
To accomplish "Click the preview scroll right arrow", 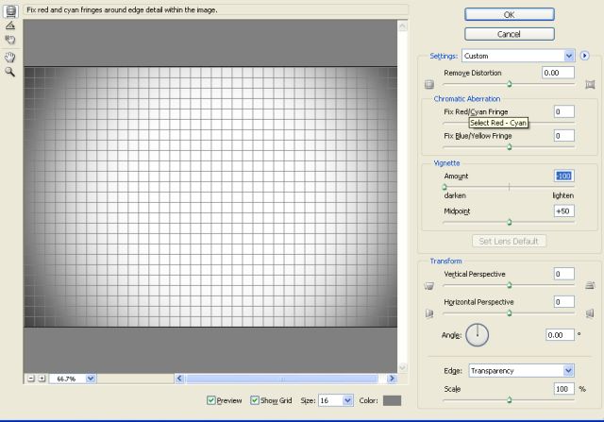I will click(393, 379).
